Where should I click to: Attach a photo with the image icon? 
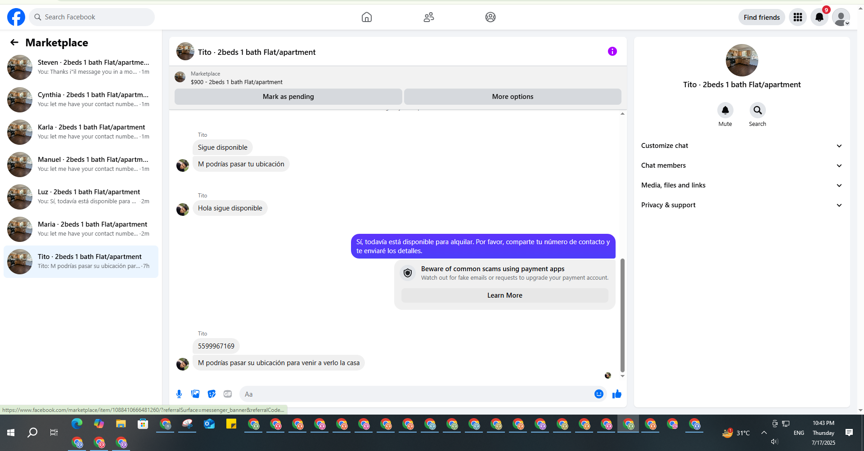pos(195,394)
